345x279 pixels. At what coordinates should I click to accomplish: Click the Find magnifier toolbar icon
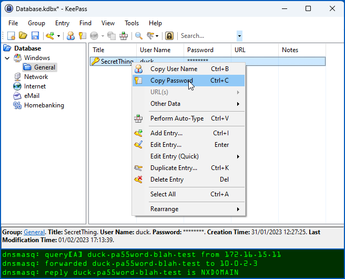tap(139, 36)
